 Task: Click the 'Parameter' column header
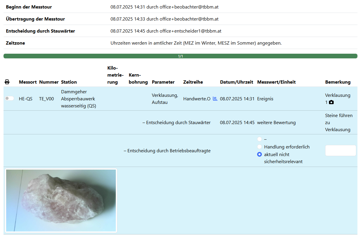point(163,82)
